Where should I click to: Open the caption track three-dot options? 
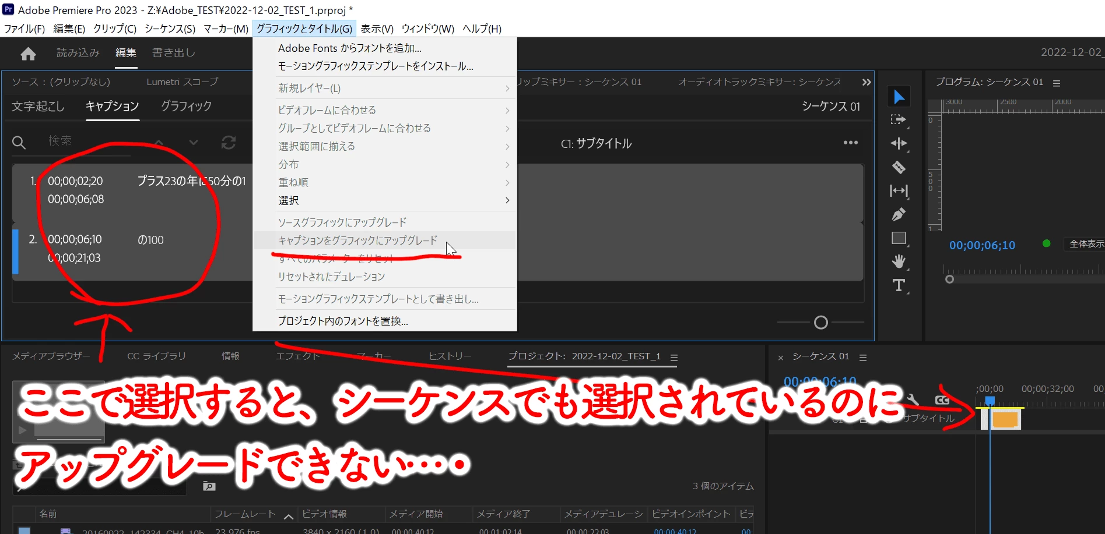click(851, 143)
